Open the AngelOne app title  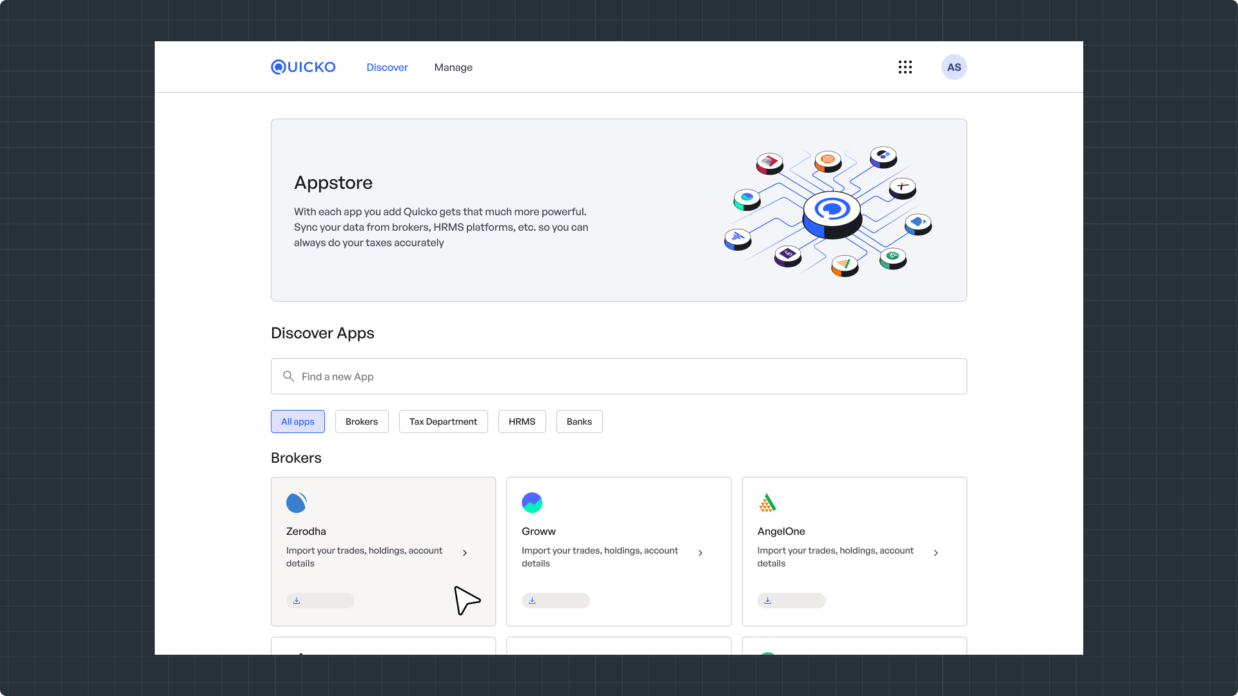pyautogui.click(x=781, y=531)
